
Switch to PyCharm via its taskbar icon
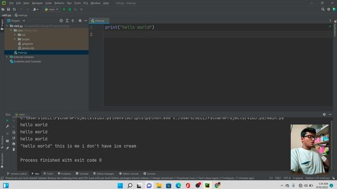pos(207,185)
